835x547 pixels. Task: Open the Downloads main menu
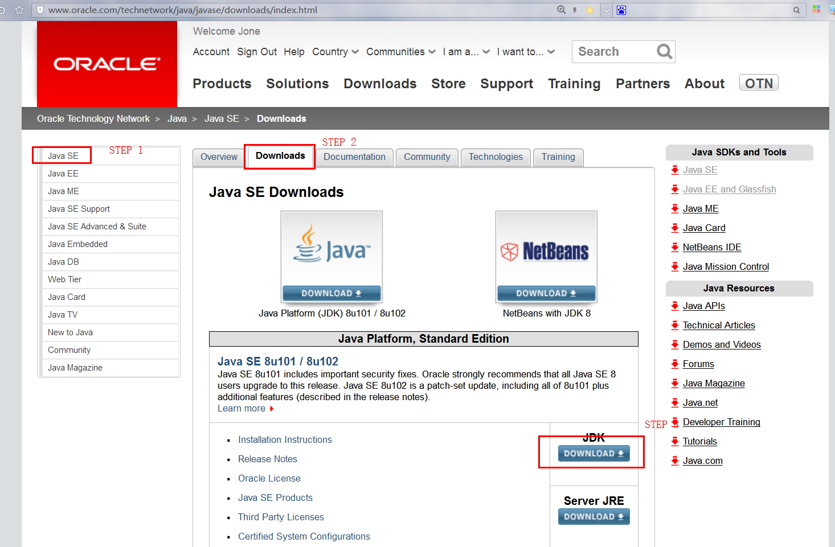380,84
